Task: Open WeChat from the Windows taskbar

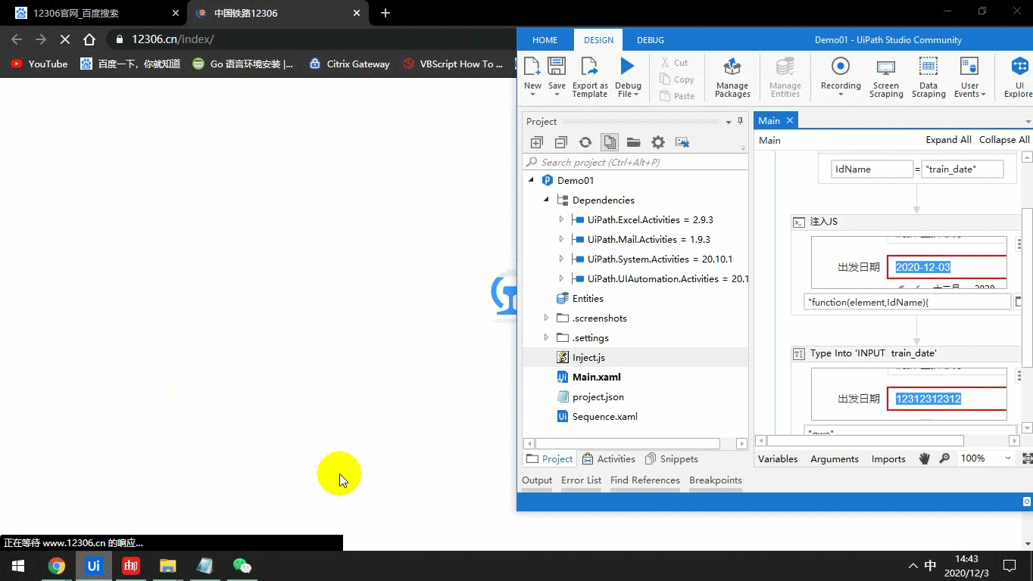Action: point(242,565)
